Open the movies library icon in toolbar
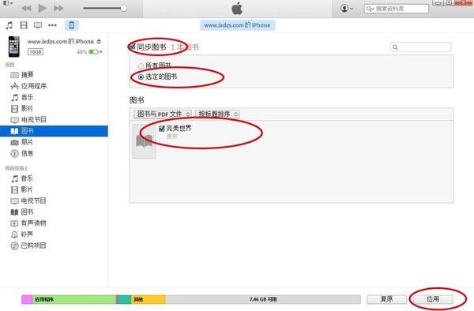The image size is (474, 311). (24, 25)
